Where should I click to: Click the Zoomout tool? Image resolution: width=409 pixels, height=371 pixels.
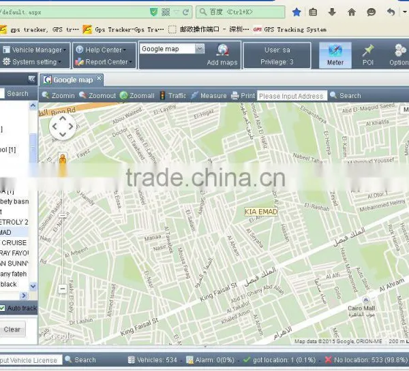(x=97, y=95)
